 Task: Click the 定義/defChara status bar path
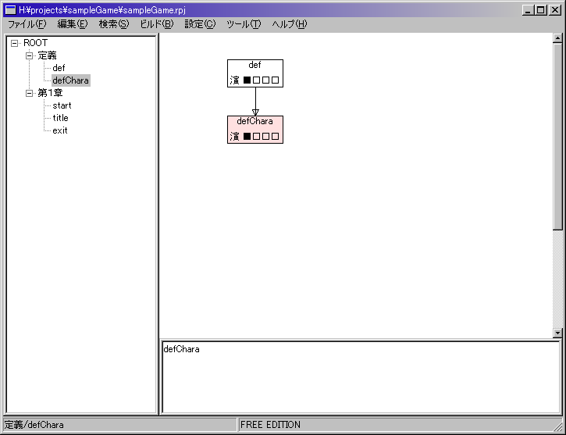34,425
